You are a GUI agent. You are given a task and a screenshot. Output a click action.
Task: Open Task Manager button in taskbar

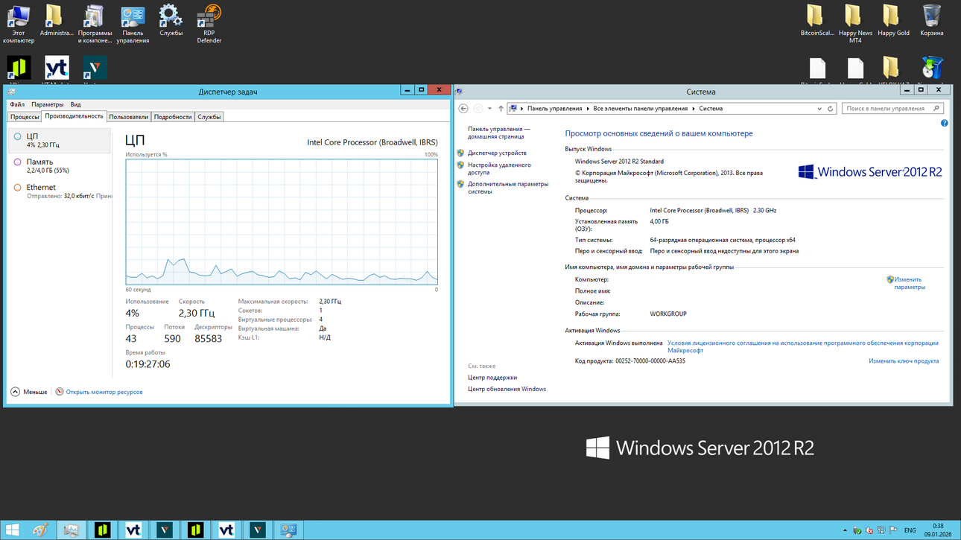click(x=72, y=530)
